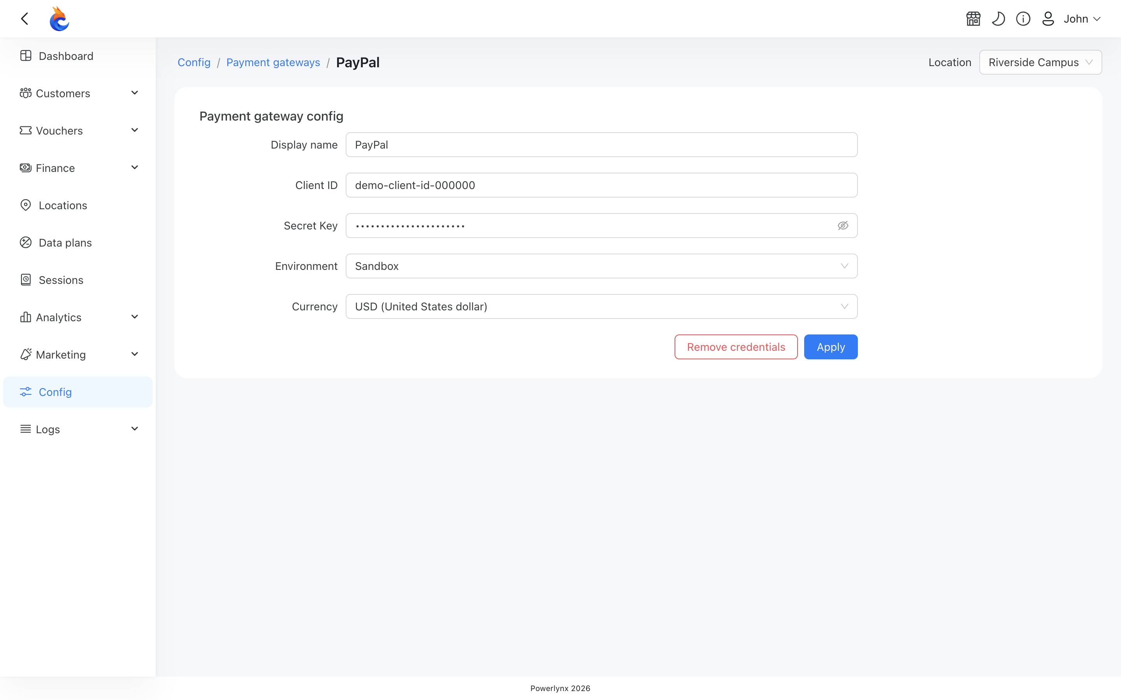
Task: Expand the Customers submenu chevron
Action: point(135,93)
